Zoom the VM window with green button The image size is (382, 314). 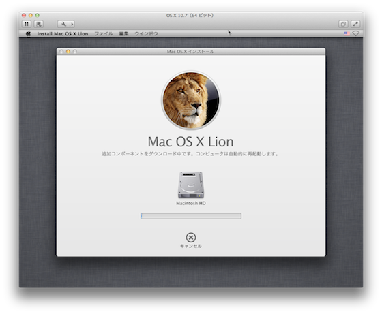(x=38, y=15)
